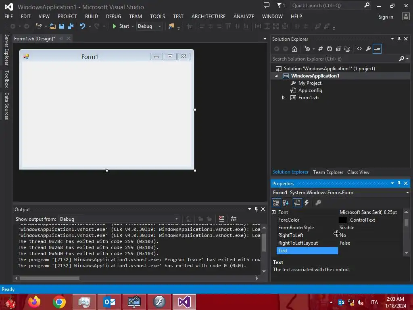Toggle Alphabetical sort in Properties
Viewport: 413px width, 310px height.
click(286, 203)
